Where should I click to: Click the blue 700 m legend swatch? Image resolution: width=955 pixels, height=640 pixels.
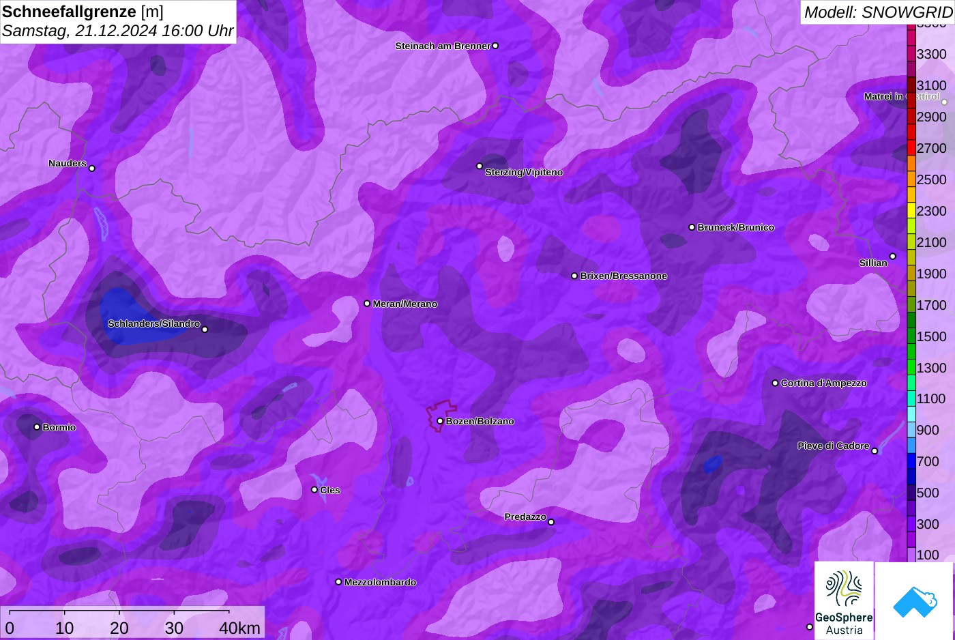(911, 462)
